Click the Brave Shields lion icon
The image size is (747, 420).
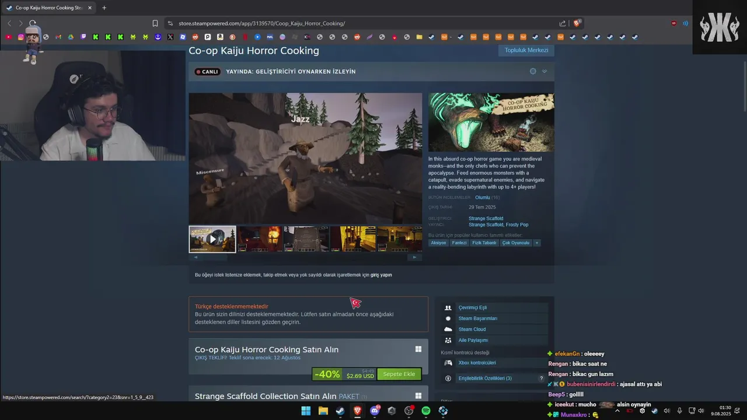click(577, 23)
